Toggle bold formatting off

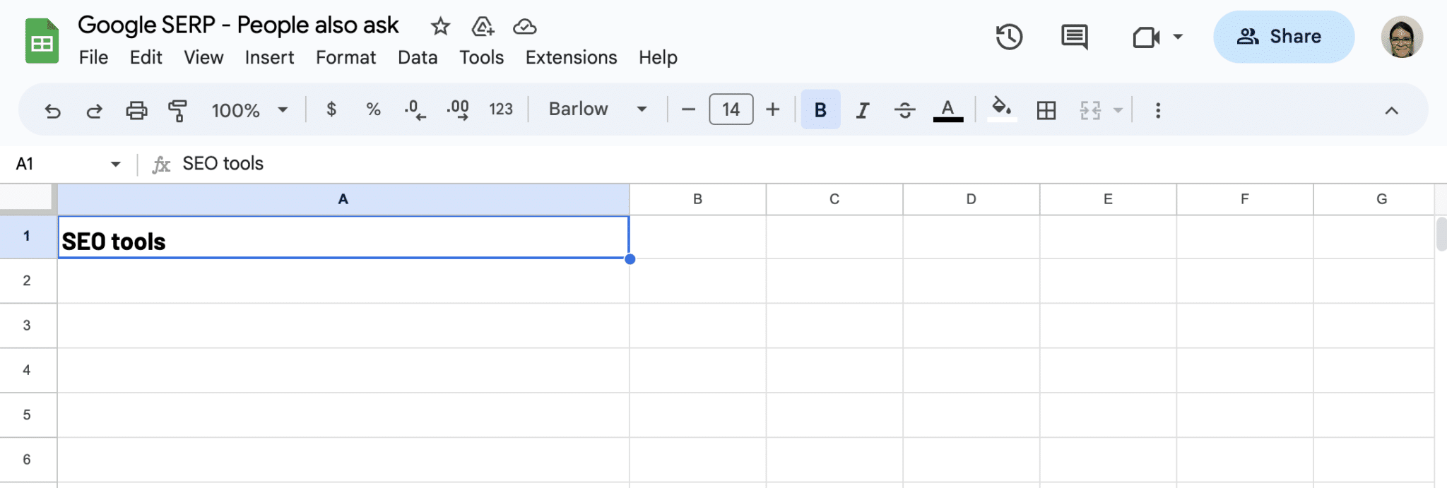coord(820,109)
